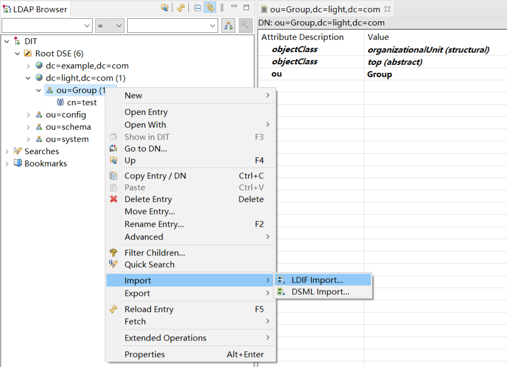
Task: Choose LDIF Import from the submenu
Action: point(317,280)
